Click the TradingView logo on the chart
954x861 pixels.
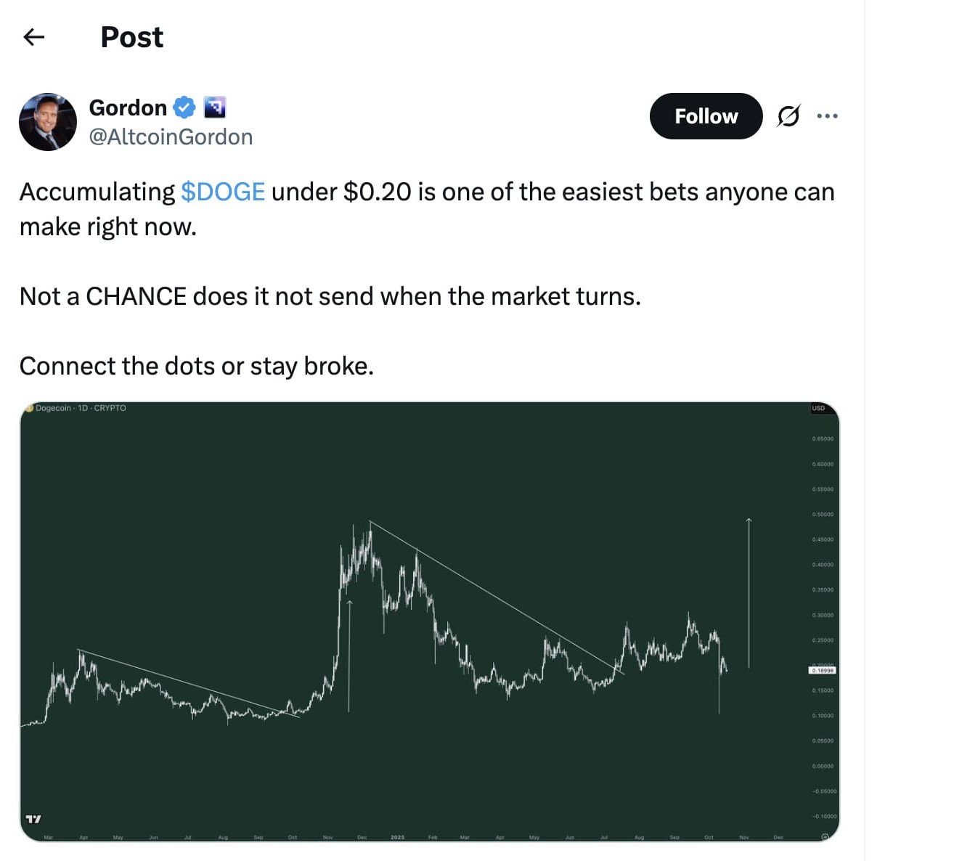(x=33, y=819)
